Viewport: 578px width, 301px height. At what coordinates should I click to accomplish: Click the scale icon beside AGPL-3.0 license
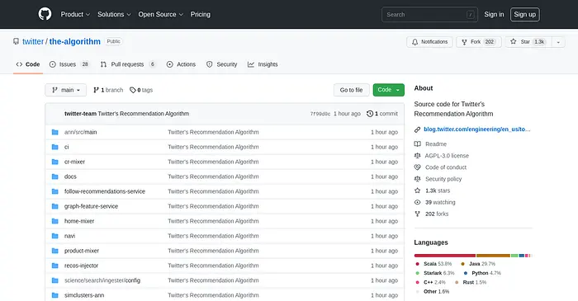click(417, 156)
